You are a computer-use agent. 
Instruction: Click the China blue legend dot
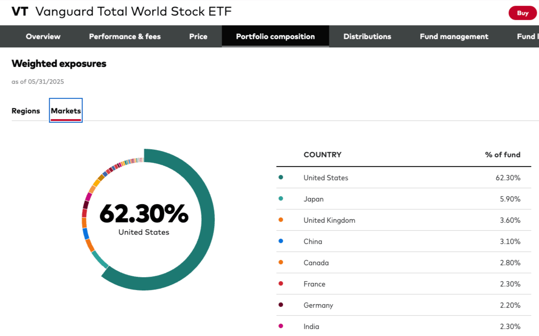(281, 241)
